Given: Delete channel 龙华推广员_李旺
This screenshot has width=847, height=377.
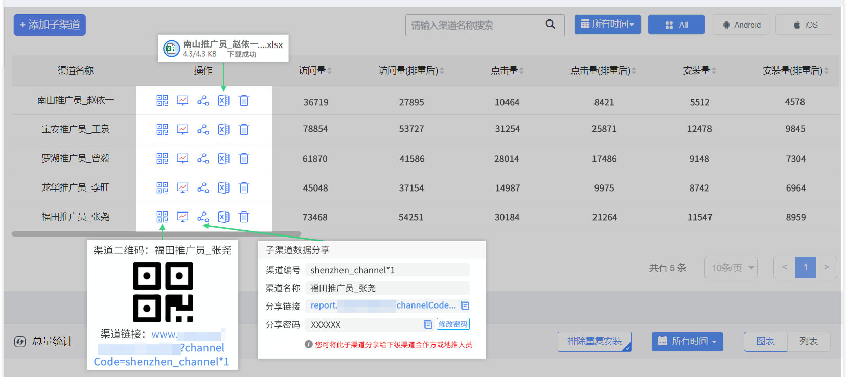Looking at the screenshot, I should click(x=244, y=188).
